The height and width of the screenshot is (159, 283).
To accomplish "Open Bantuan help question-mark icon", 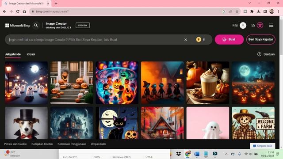I will coord(259,54).
